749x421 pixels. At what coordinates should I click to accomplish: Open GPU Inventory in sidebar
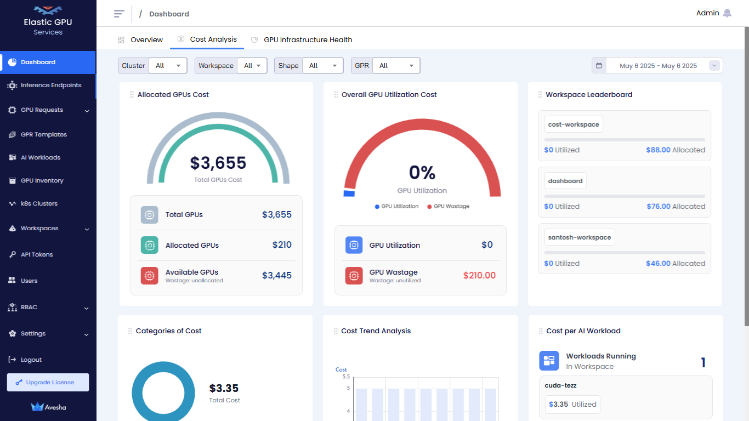pyautogui.click(x=42, y=180)
